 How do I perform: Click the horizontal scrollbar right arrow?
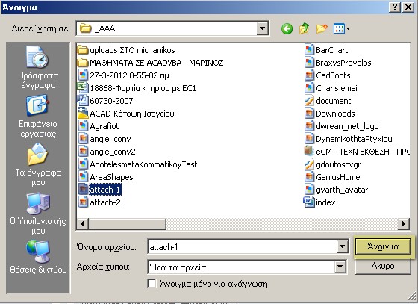[x=404, y=223]
